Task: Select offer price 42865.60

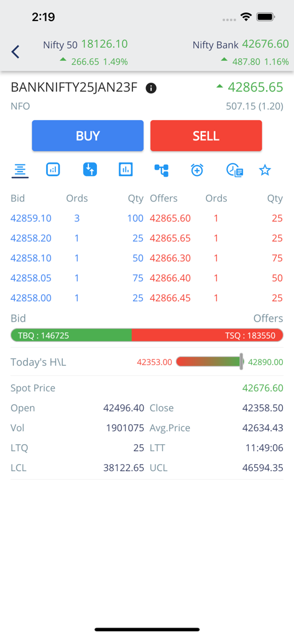Action: click(x=170, y=218)
